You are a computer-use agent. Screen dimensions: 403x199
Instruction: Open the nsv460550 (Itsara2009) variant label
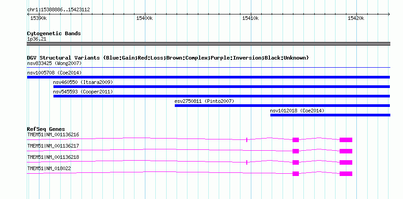(83, 82)
